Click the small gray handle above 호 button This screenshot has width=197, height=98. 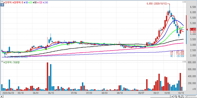click(2, 2)
